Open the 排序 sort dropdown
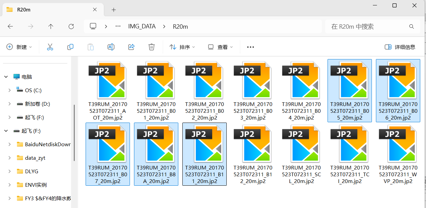This screenshot has height=208, width=426. 182,47
